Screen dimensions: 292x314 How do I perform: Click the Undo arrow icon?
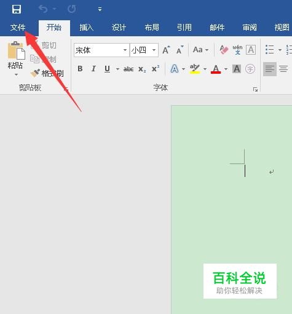coord(43,9)
